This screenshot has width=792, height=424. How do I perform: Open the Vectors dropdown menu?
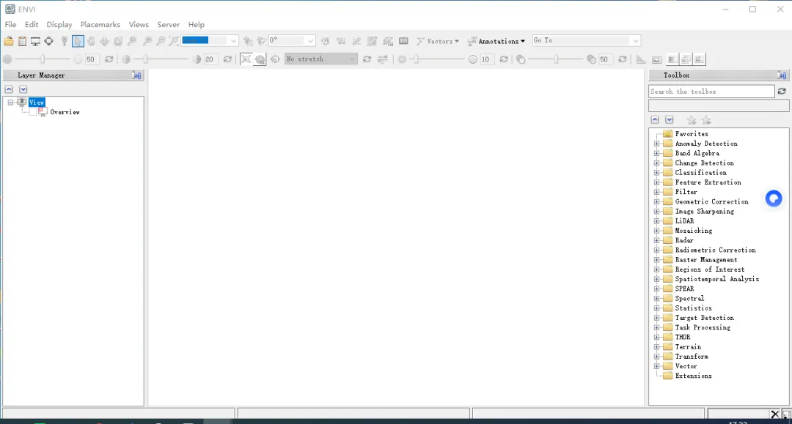click(438, 41)
